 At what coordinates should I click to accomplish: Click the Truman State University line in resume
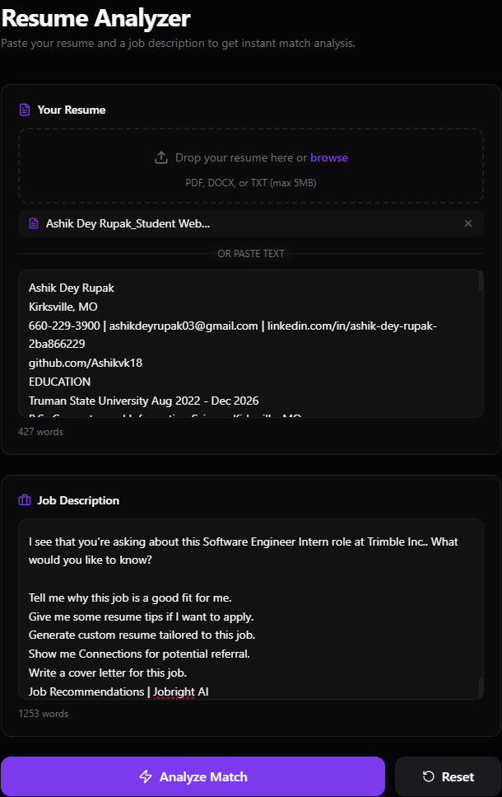point(144,401)
